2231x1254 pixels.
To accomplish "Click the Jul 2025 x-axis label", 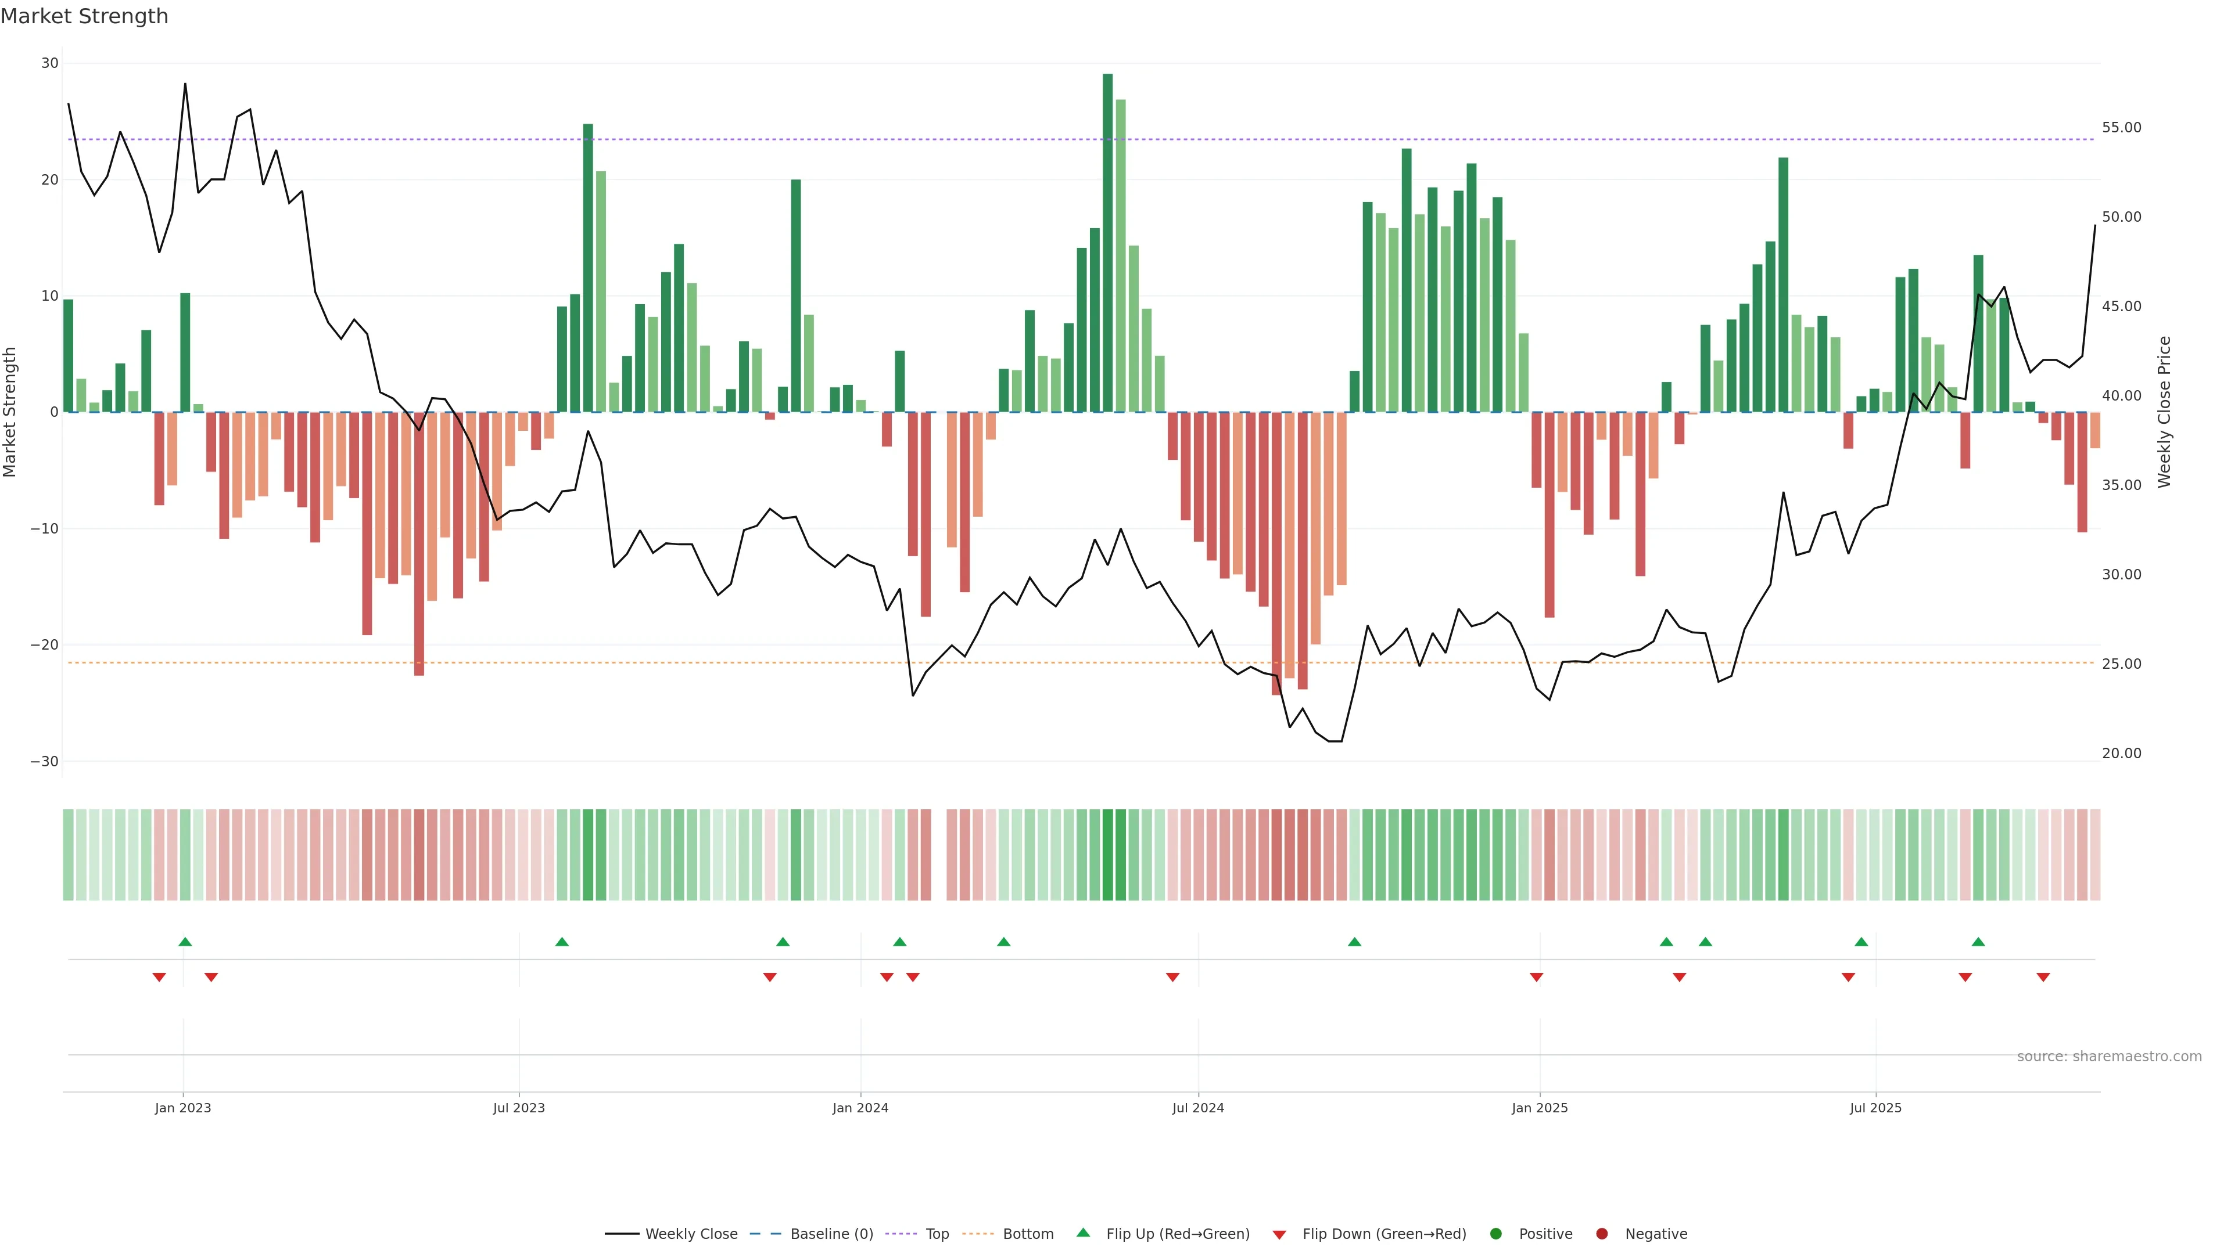I will [x=1875, y=1108].
